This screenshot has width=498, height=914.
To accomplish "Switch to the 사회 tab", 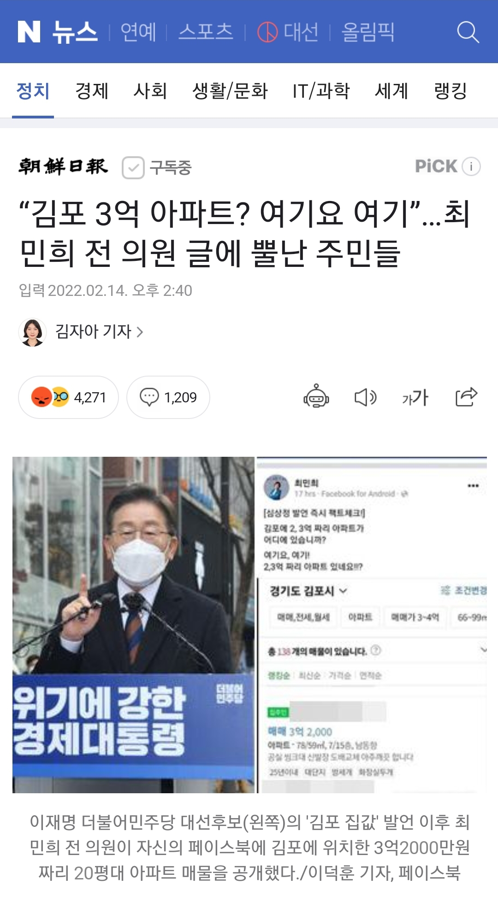I will pos(150,90).
